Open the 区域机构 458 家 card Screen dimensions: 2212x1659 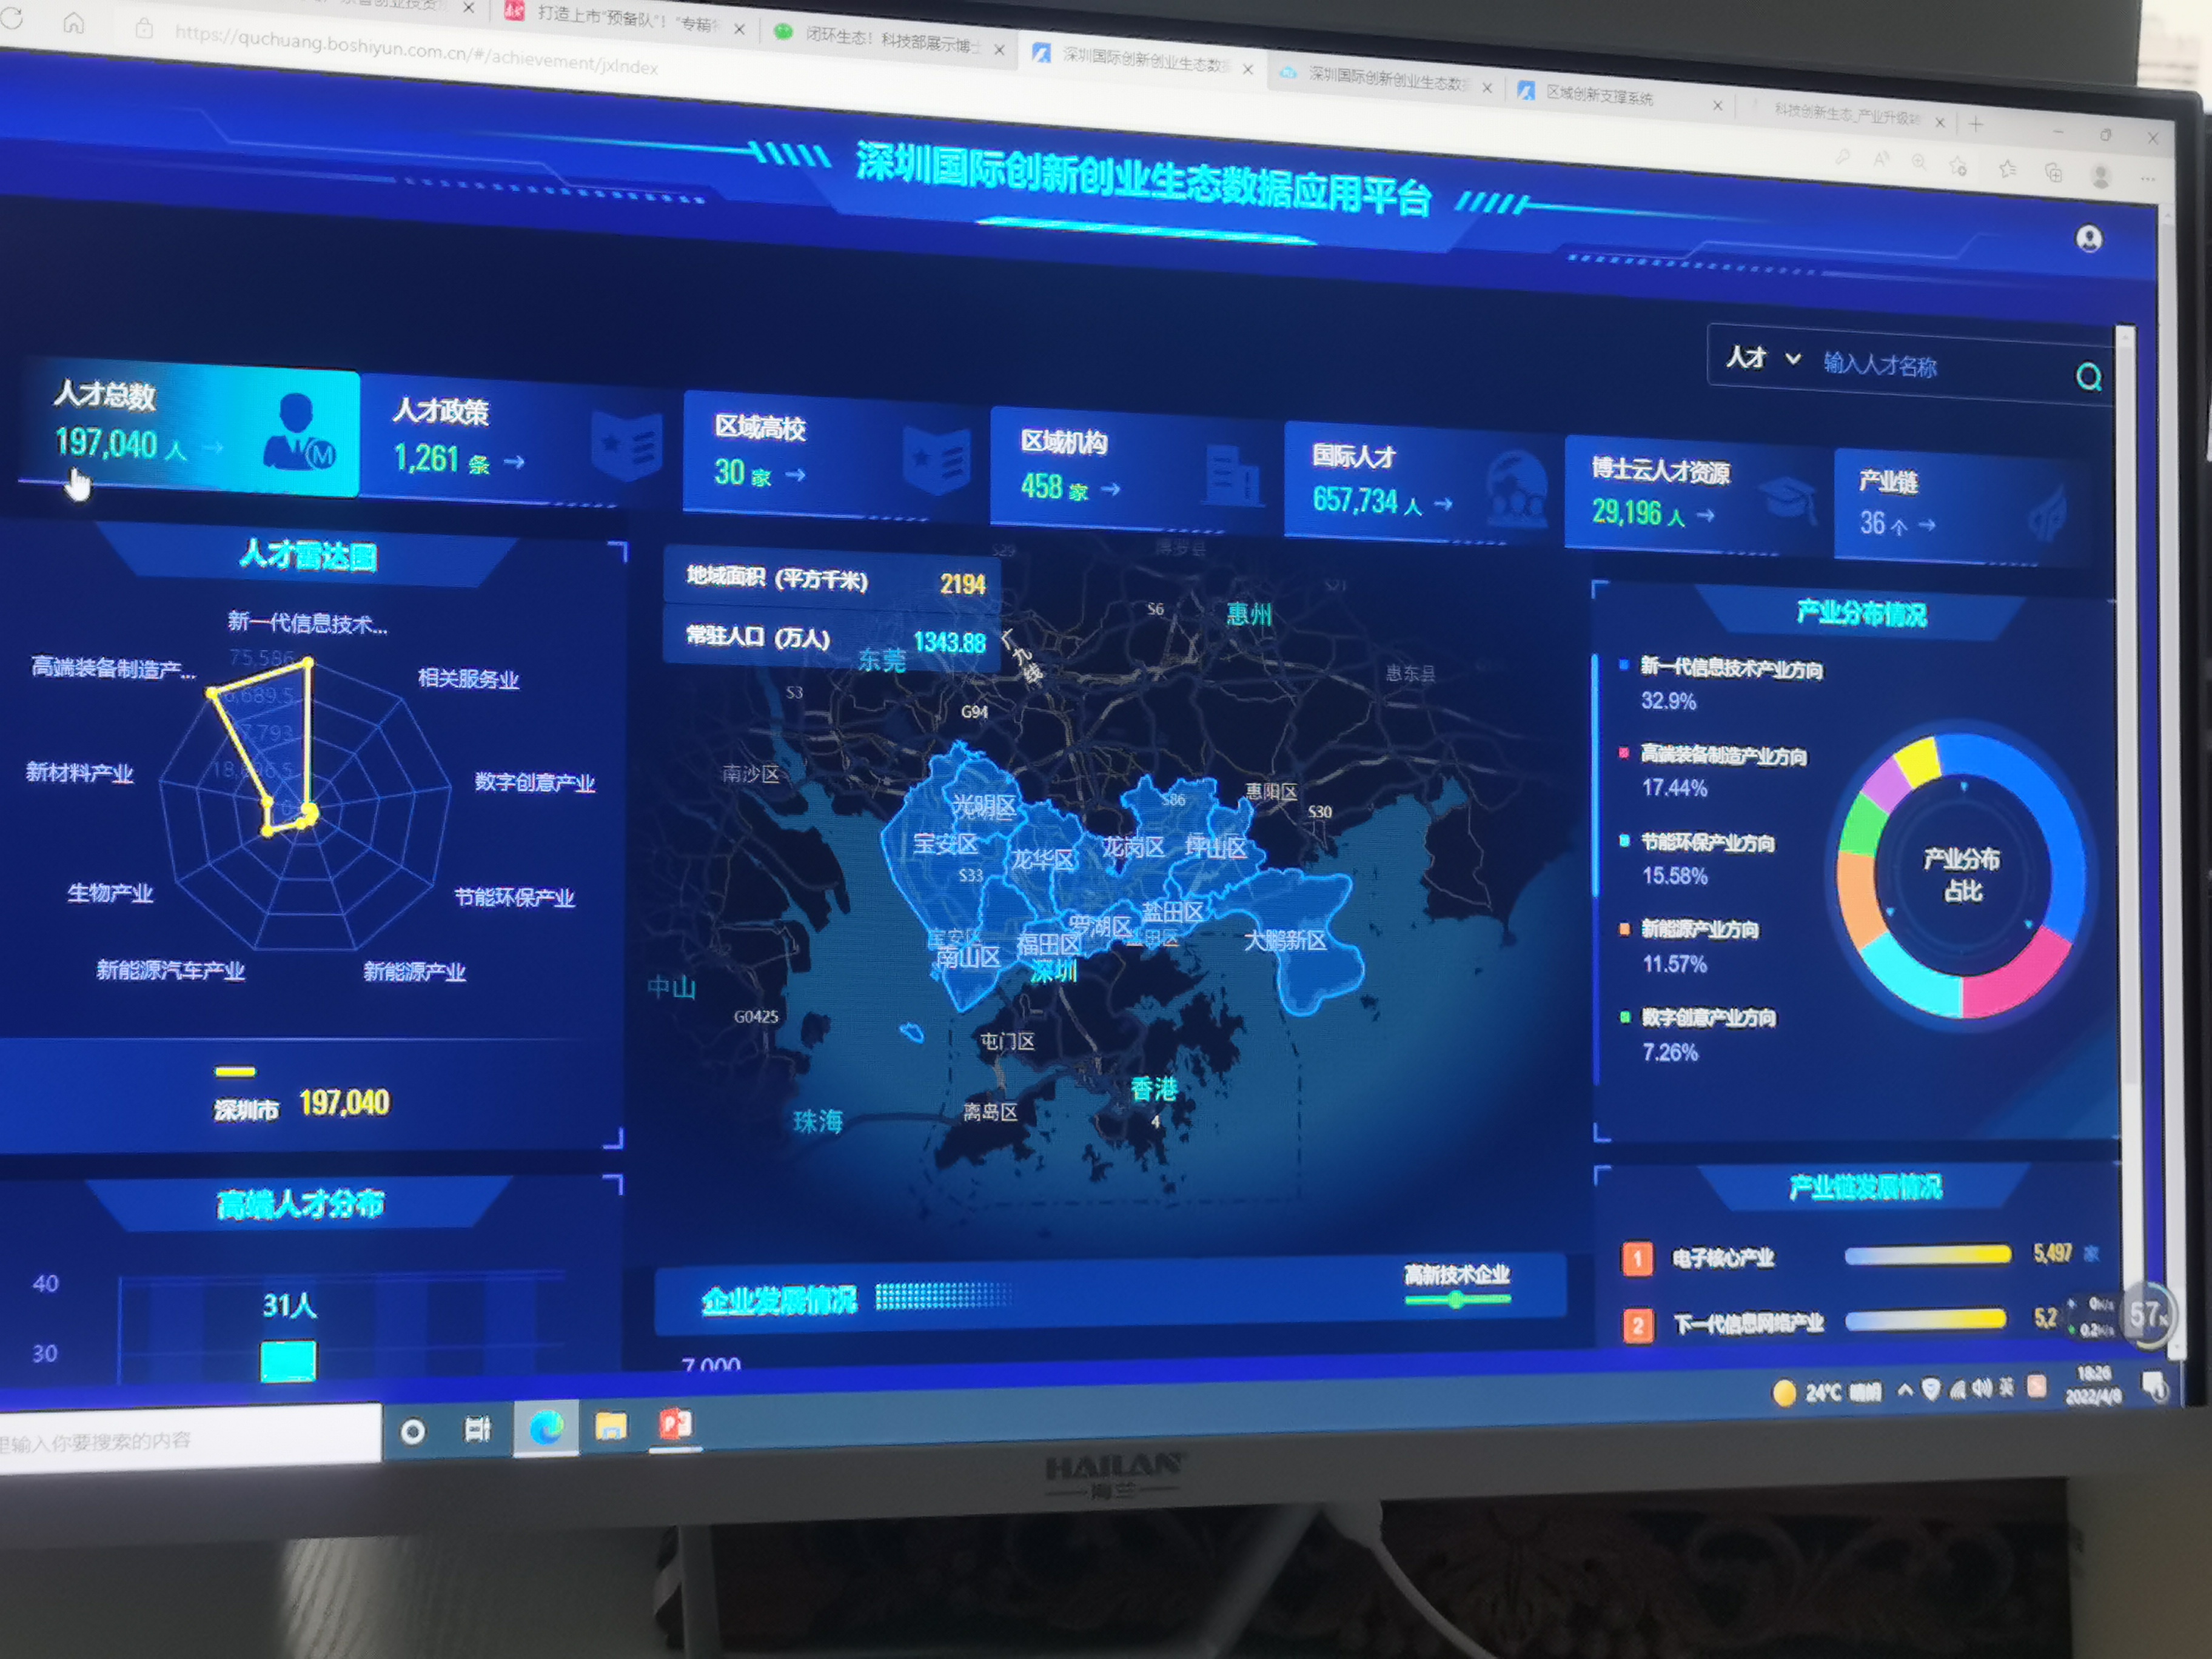point(1134,468)
